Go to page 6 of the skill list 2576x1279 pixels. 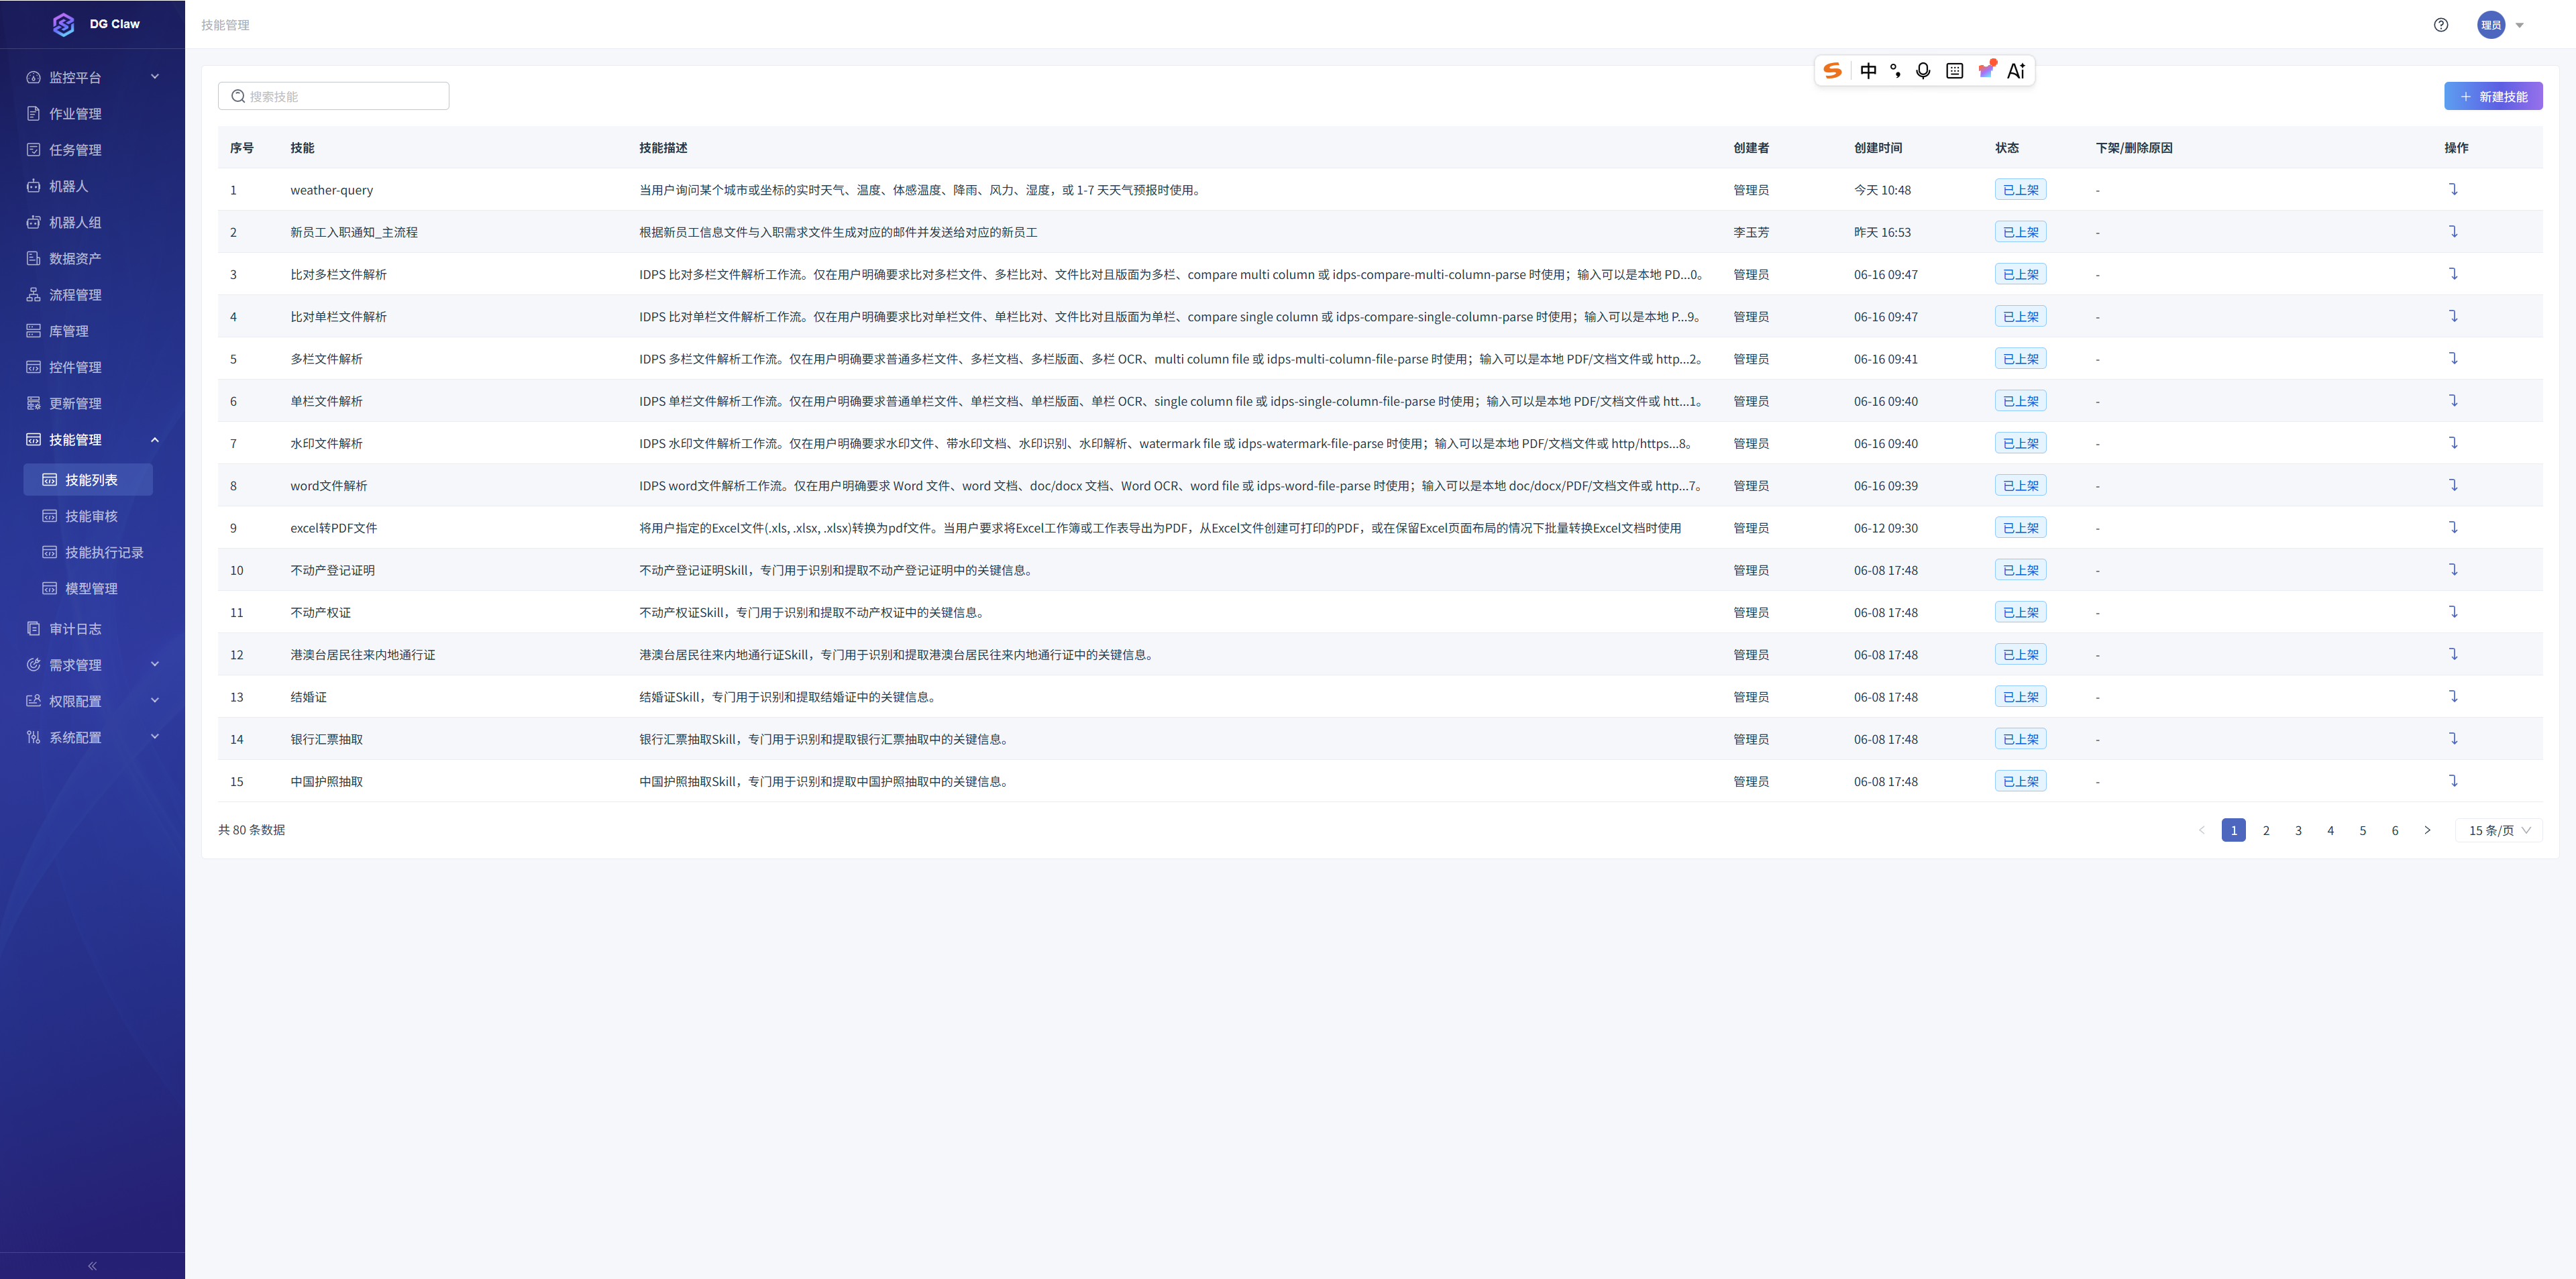tap(2395, 830)
